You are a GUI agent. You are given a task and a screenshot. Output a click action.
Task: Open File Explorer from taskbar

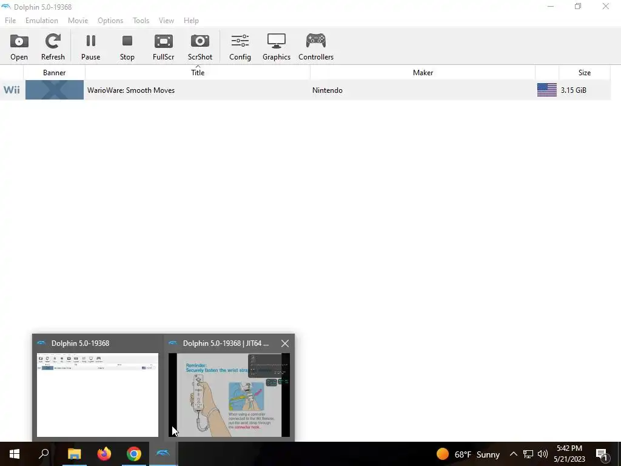point(74,454)
